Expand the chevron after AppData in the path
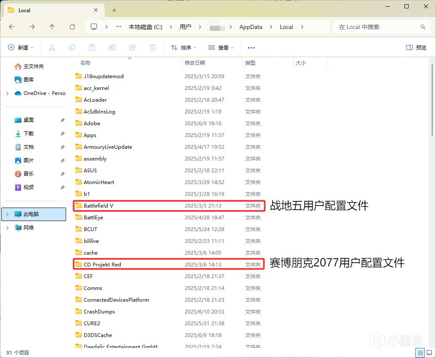 (271, 27)
